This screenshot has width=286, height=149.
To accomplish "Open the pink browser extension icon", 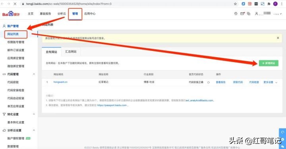I will 250,4.
